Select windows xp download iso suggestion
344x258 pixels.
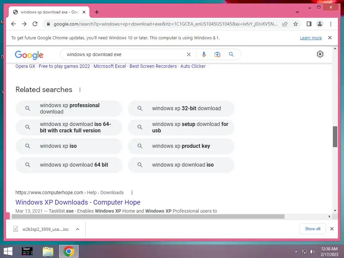[181, 165]
